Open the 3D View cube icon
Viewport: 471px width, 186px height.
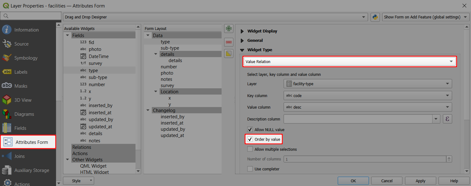[7, 100]
